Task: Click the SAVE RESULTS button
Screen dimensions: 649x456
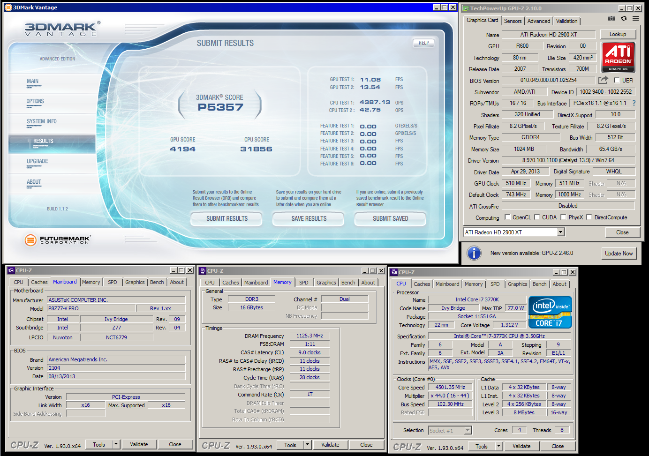Action: (309, 219)
